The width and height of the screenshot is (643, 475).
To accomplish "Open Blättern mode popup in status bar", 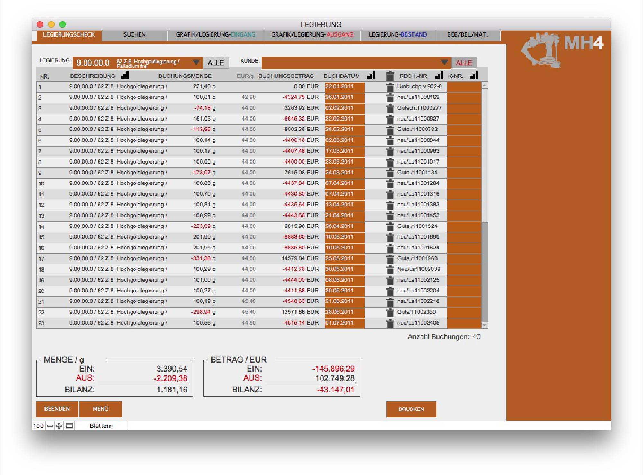I will tap(101, 426).
